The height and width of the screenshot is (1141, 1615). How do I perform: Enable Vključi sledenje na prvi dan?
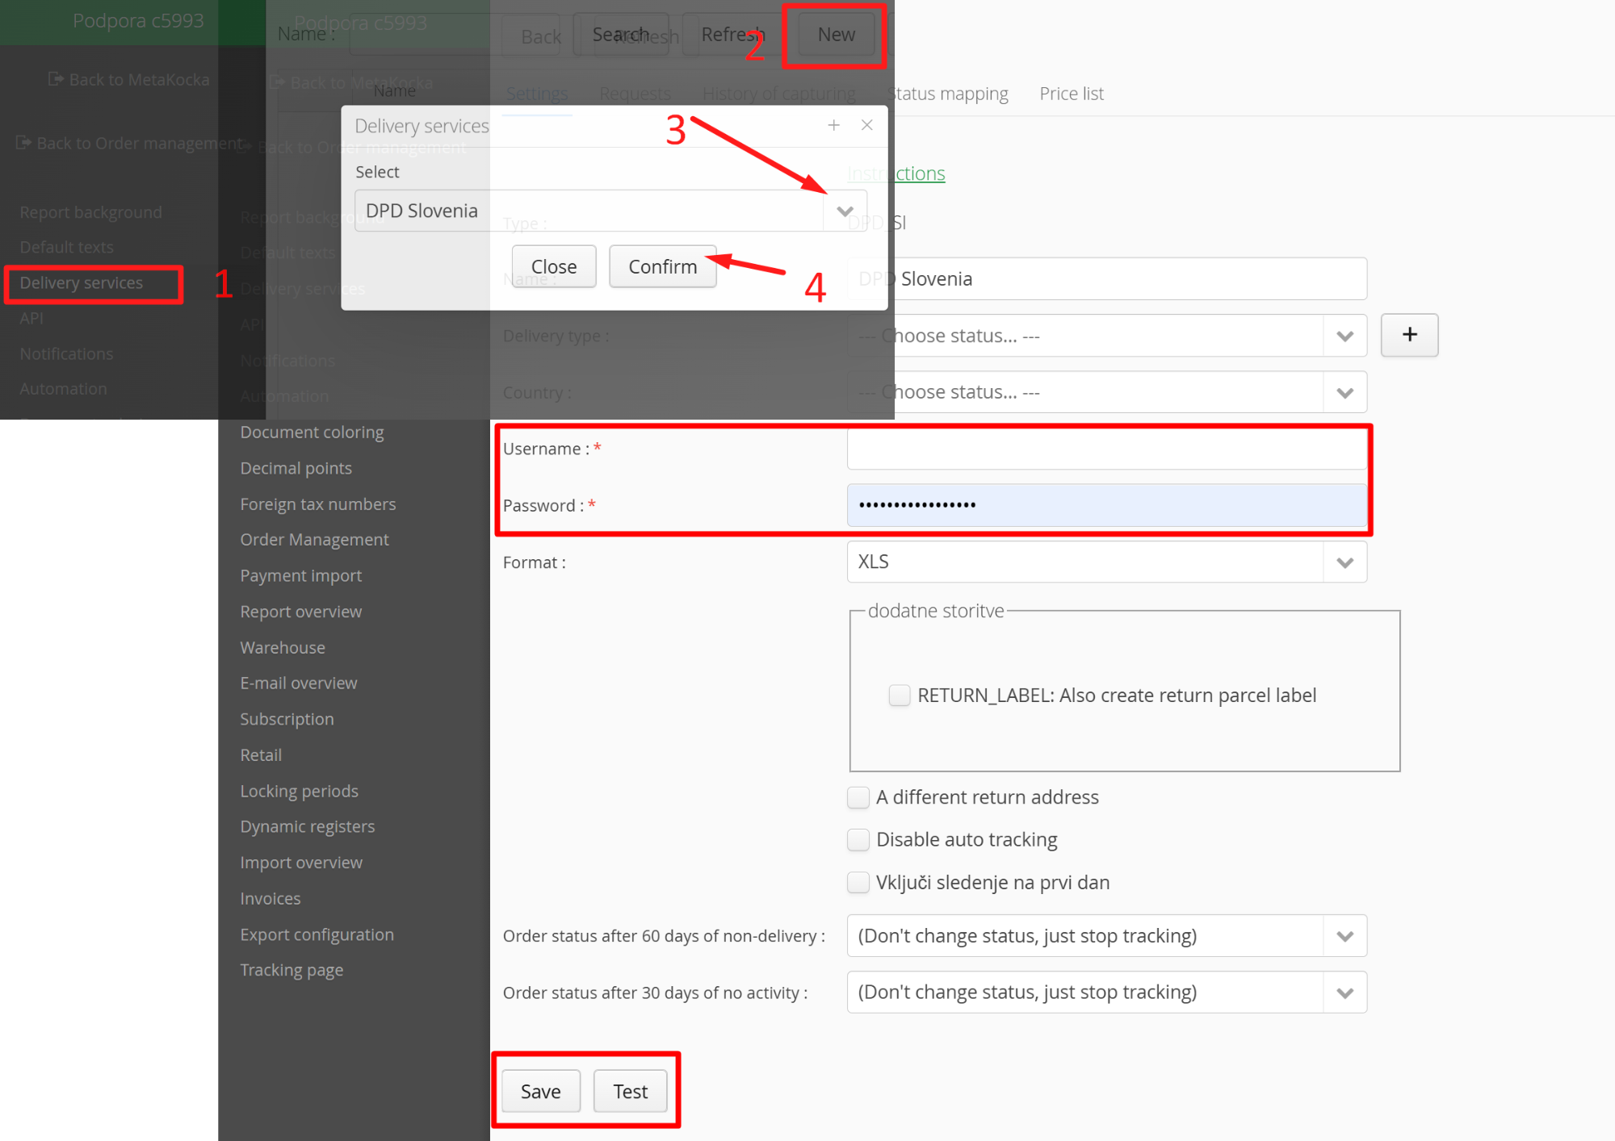coord(858,883)
